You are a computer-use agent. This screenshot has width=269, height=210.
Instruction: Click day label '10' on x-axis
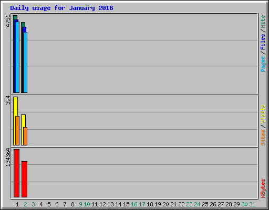coord(87,204)
